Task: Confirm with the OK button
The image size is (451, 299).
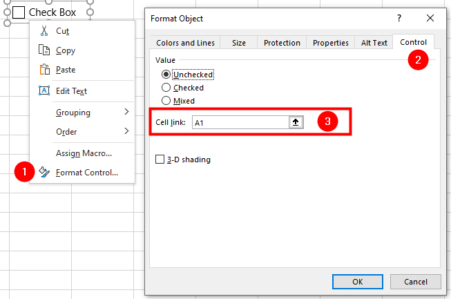Action: coord(358,282)
